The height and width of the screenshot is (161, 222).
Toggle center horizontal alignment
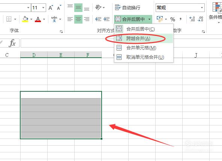78,19
